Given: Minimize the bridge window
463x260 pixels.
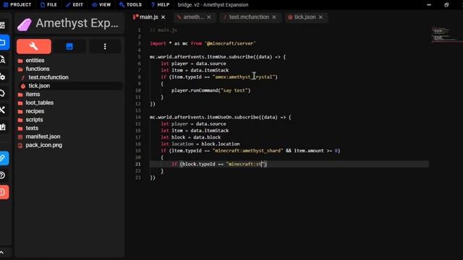Looking at the screenshot, I should pos(429,5).
